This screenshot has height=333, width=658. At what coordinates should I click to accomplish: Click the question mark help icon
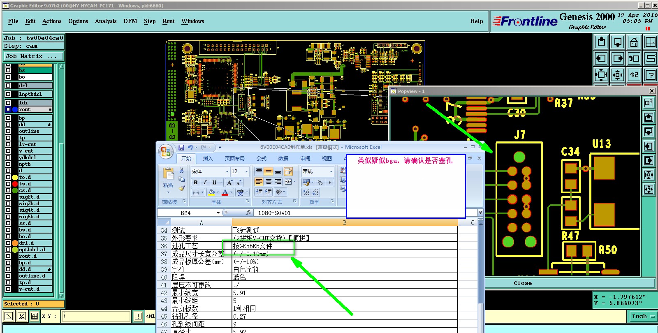(651, 75)
